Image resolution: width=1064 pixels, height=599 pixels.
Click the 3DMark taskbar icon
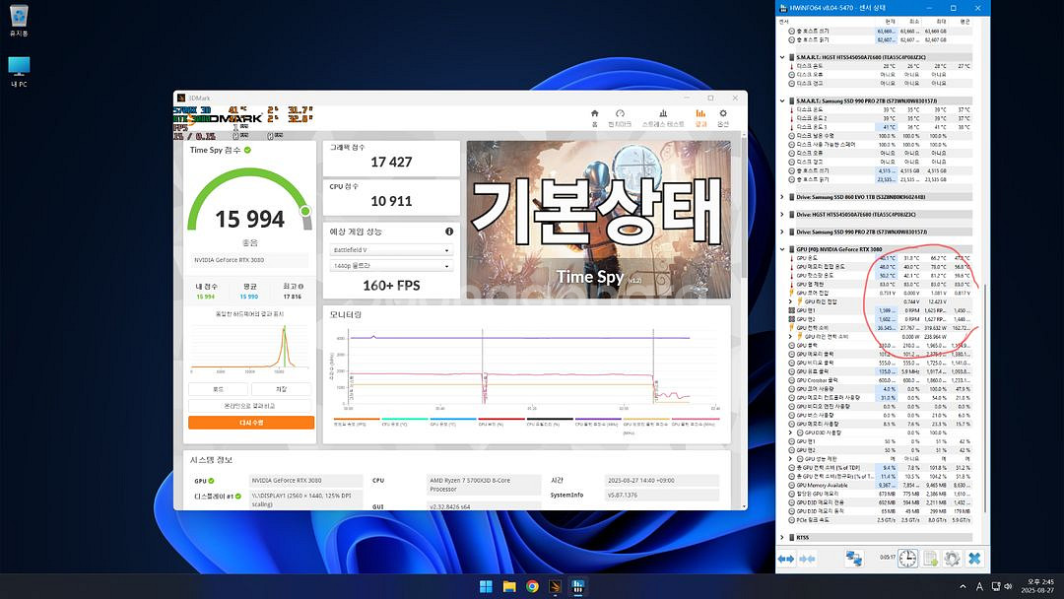tap(555, 586)
